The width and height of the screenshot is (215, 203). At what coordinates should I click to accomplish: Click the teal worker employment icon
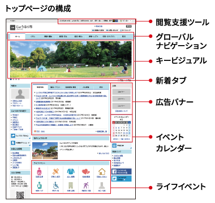coord(40,186)
